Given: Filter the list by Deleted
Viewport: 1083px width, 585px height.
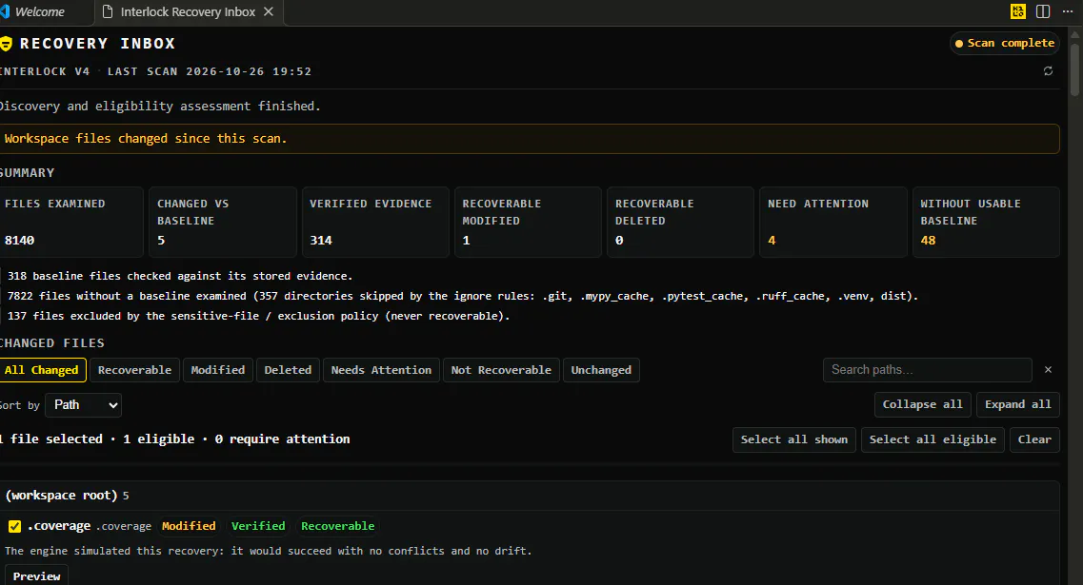Looking at the screenshot, I should click(x=288, y=370).
